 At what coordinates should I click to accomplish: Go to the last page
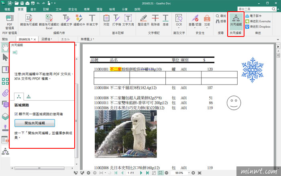pos(147,173)
